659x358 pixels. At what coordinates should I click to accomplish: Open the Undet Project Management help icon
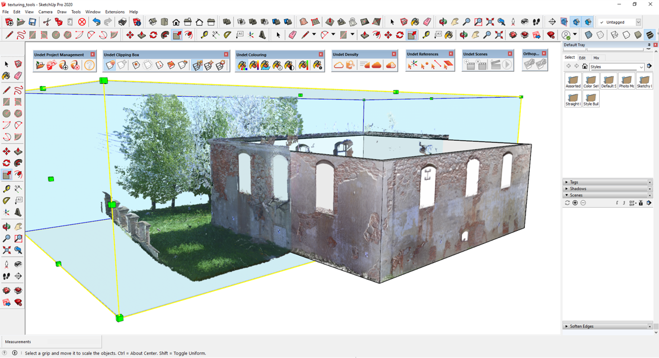point(89,64)
